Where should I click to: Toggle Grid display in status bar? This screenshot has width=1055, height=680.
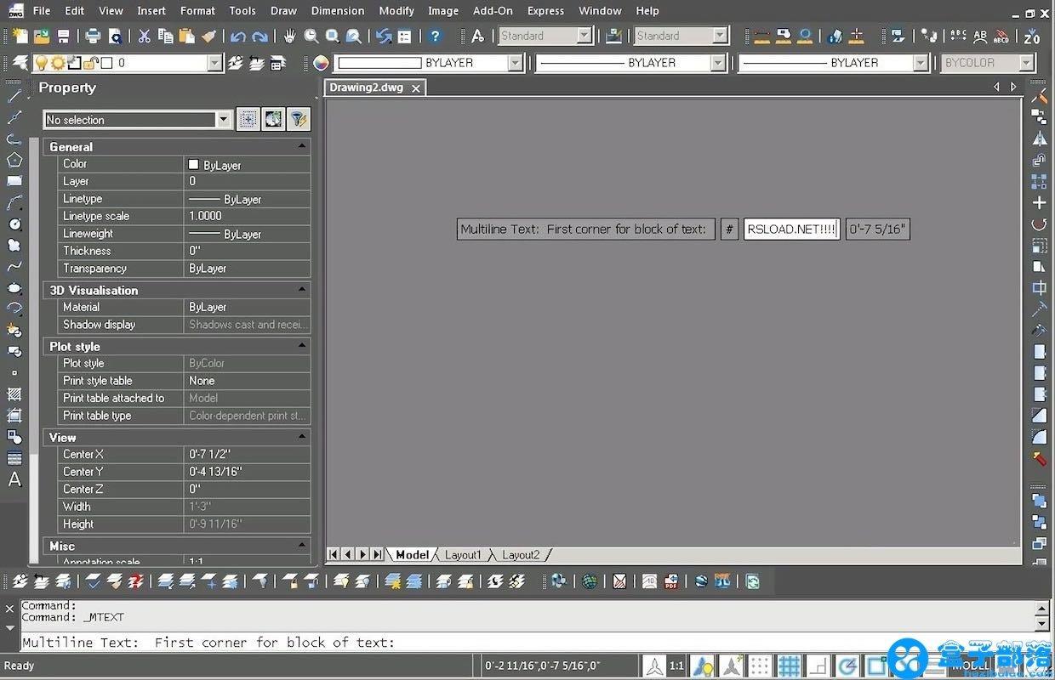[789, 666]
